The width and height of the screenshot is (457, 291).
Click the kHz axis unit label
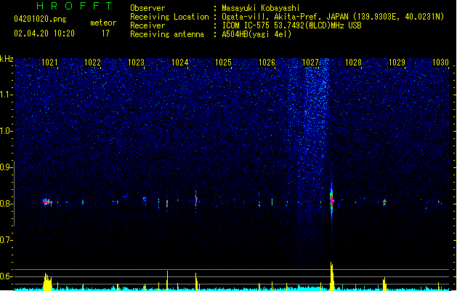tap(7, 59)
